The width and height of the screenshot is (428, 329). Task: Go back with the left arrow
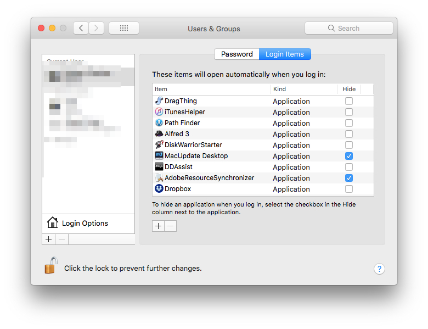[x=81, y=28]
